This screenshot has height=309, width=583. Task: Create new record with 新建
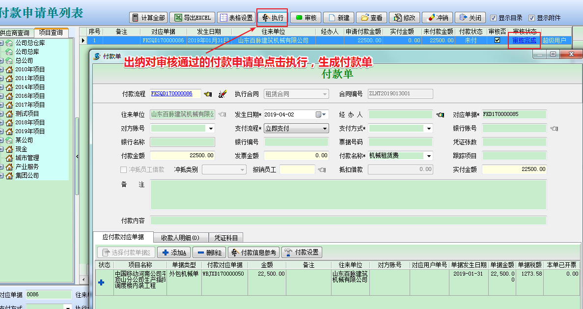pyautogui.click(x=338, y=18)
